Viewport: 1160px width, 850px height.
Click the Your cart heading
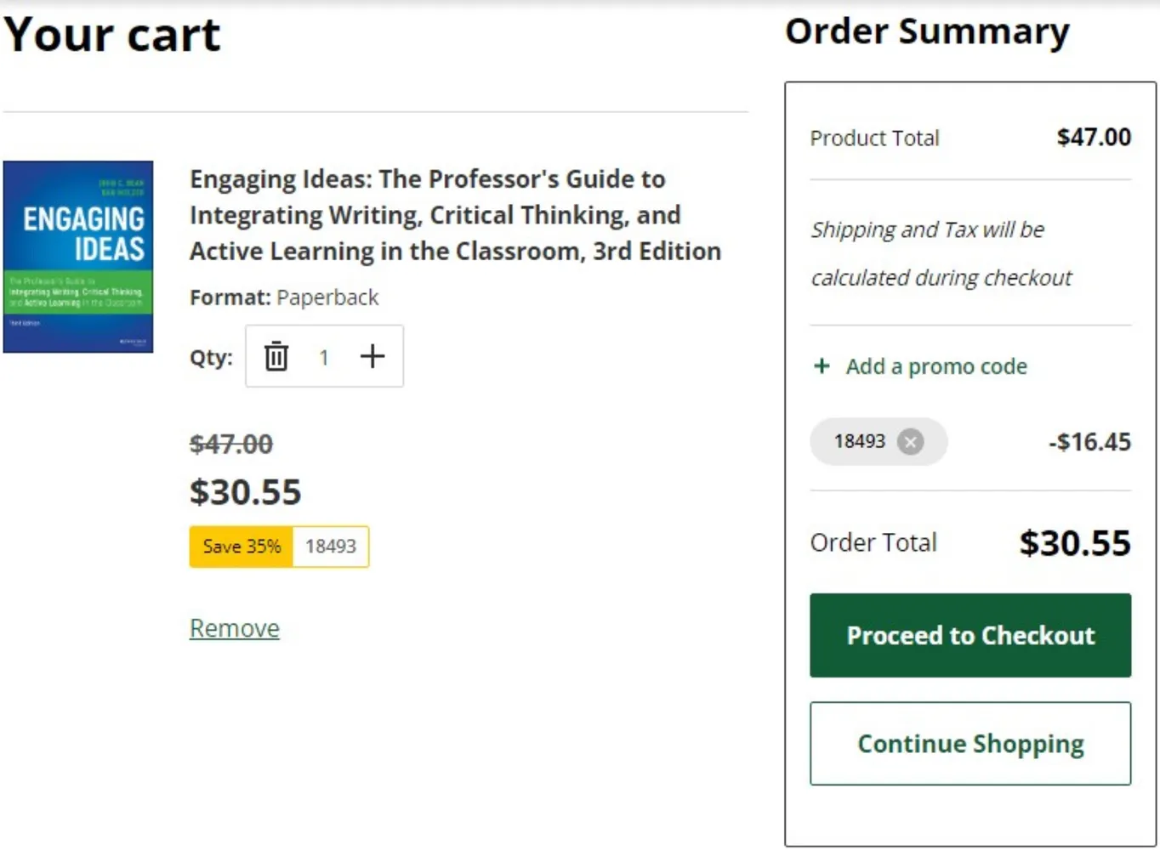click(x=112, y=36)
